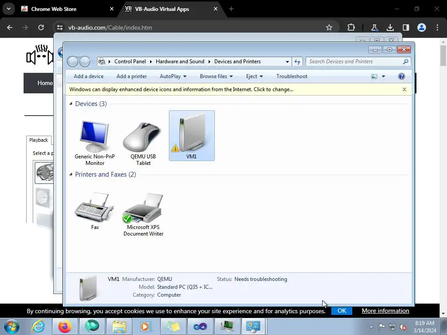Click the help question mark icon
The height and width of the screenshot is (335, 447).
402,76
